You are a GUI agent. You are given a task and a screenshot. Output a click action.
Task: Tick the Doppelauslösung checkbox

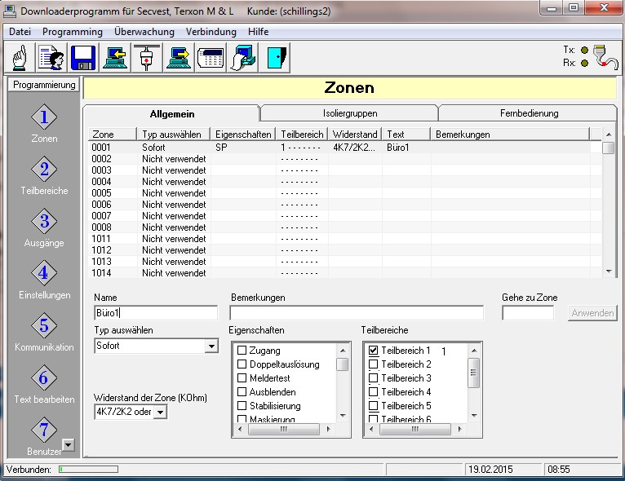tap(242, 364)
